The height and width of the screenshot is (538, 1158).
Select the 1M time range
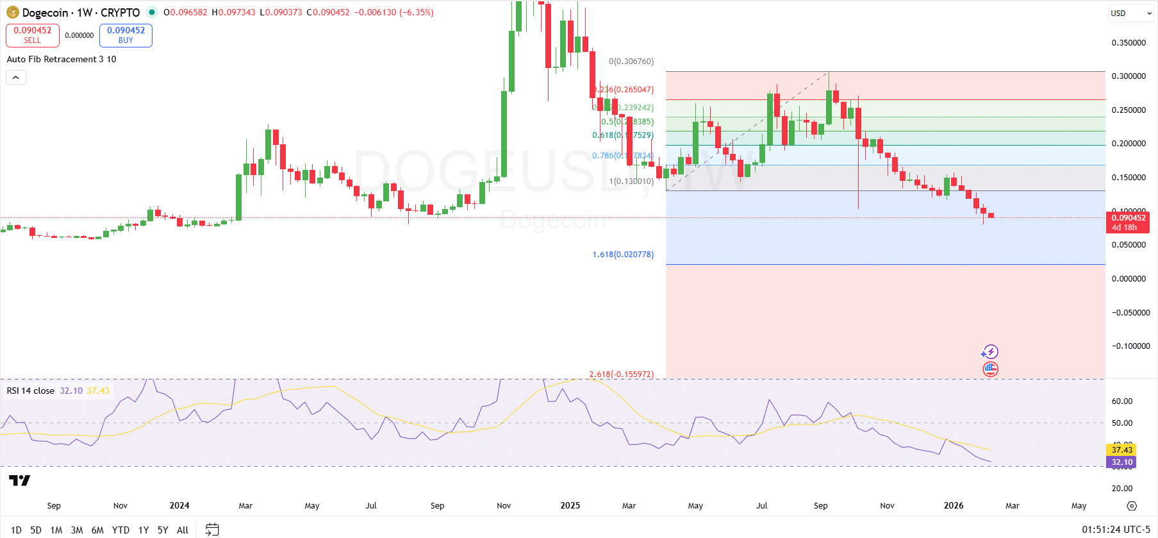pos(56,530)
